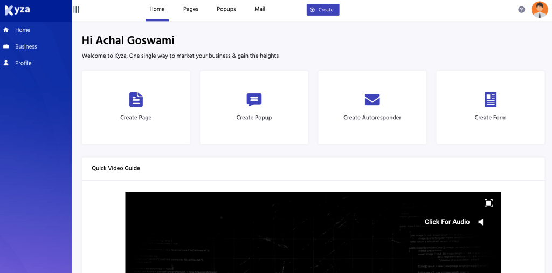Viewport: 552px width, 273px height.
Task: Click the Create button
Action: [323, 10]
